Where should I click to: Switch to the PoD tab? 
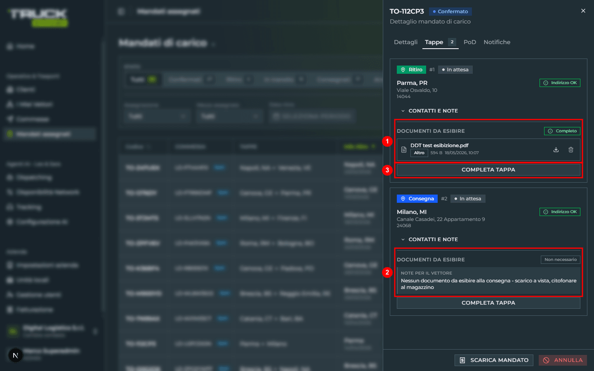(470, 42)
